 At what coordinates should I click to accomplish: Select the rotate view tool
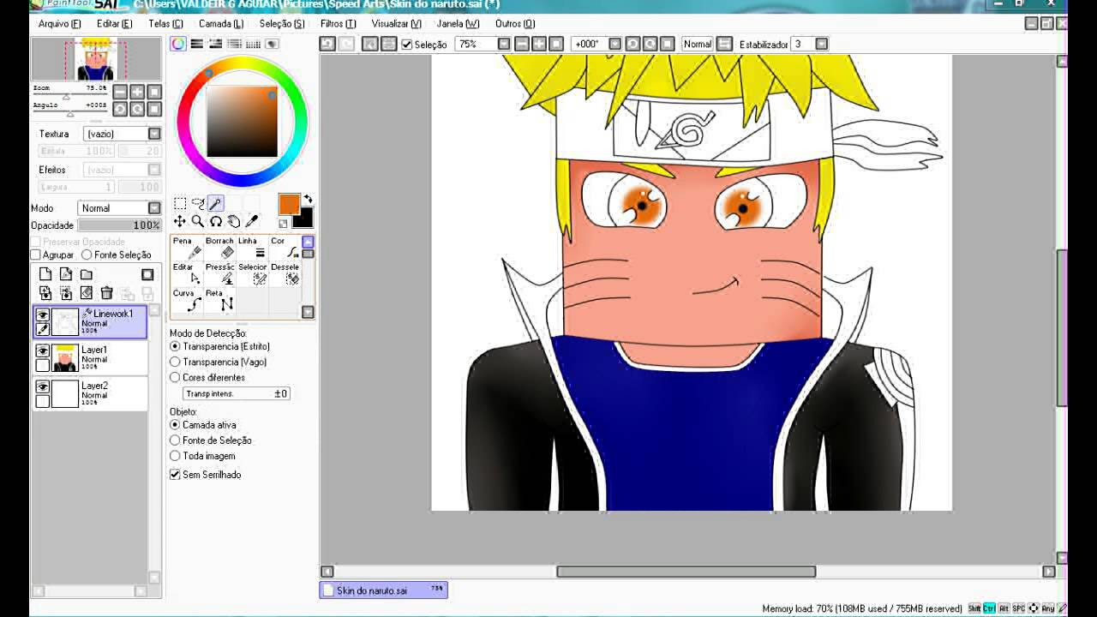pos(216,221)
